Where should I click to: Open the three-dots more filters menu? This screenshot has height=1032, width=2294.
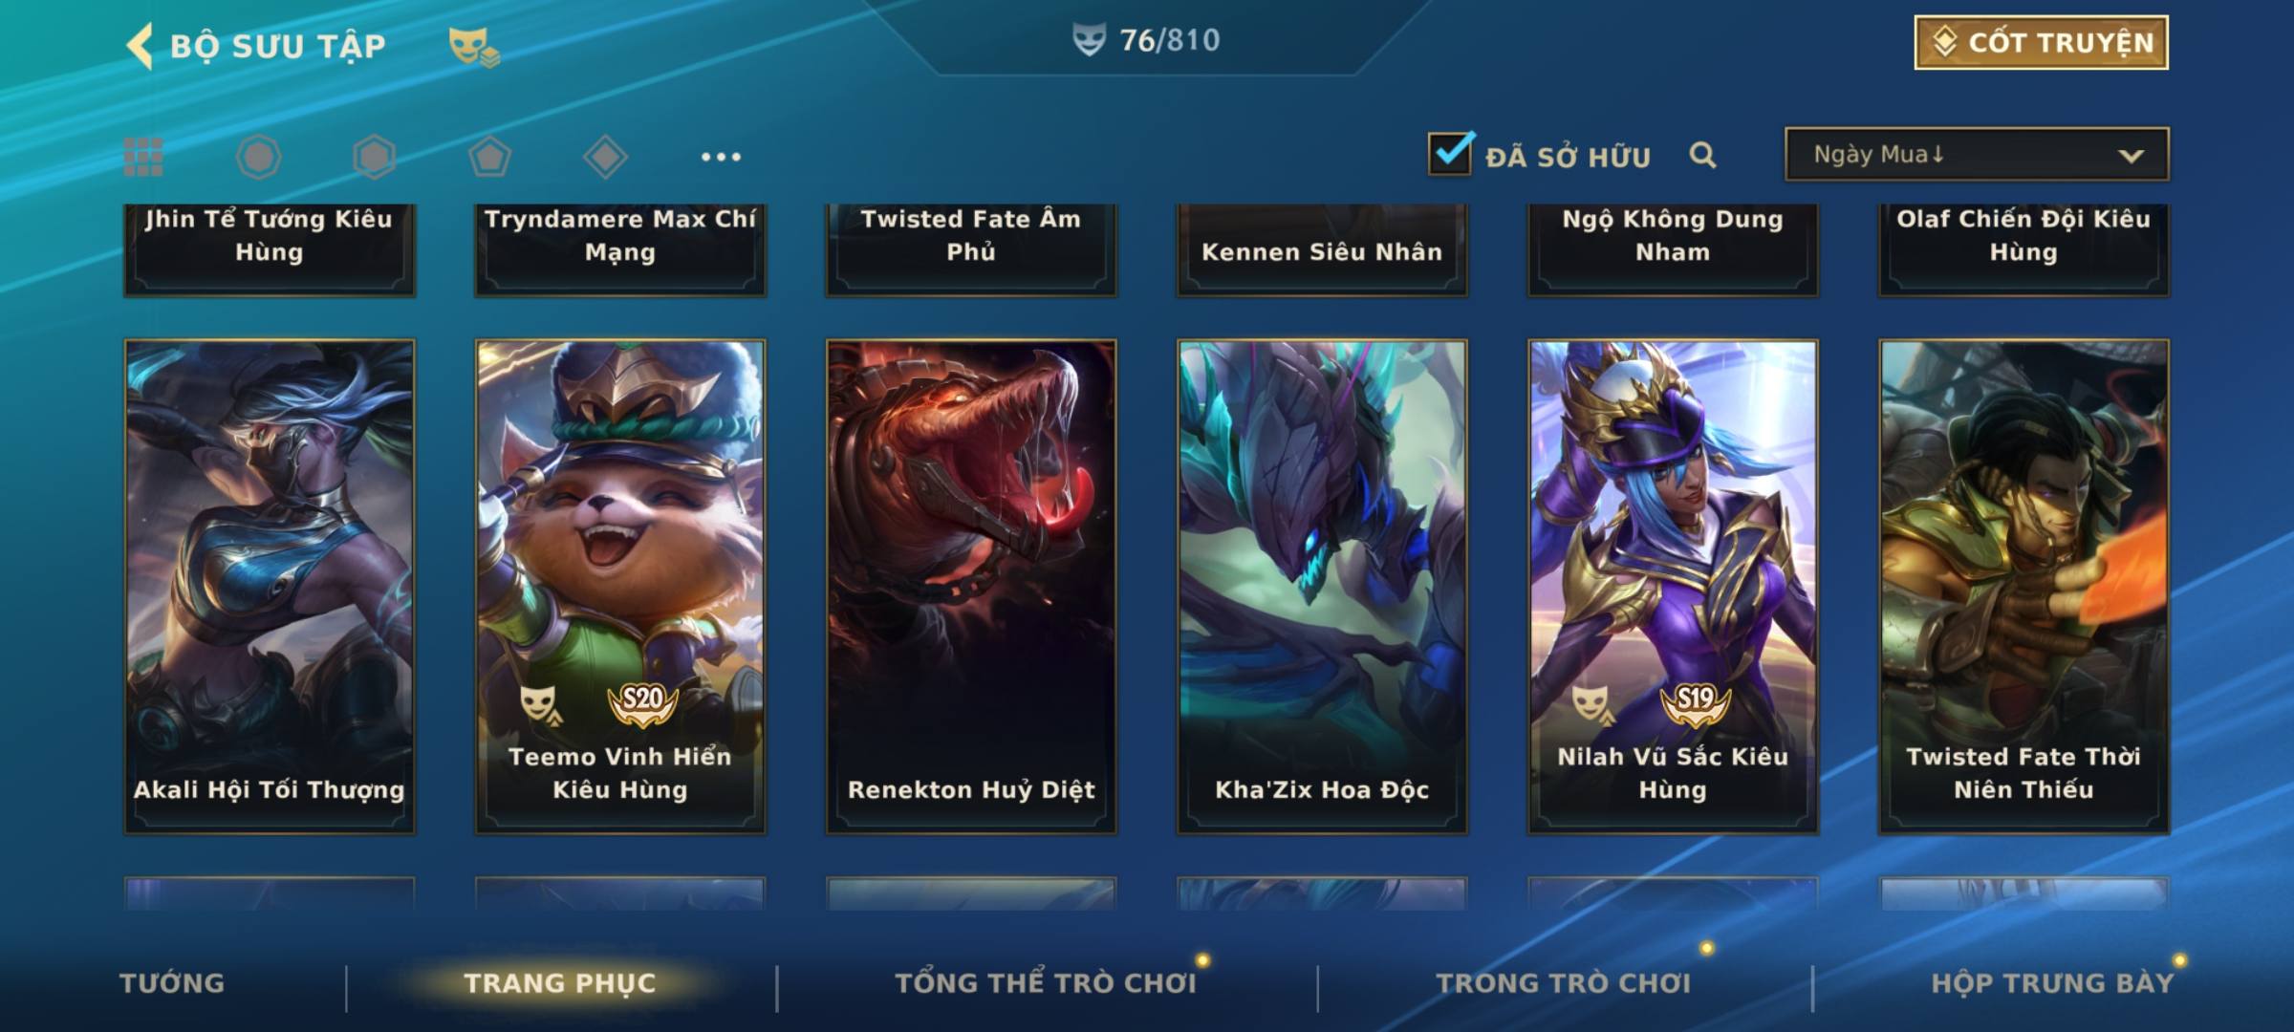(x=721, y=157)
